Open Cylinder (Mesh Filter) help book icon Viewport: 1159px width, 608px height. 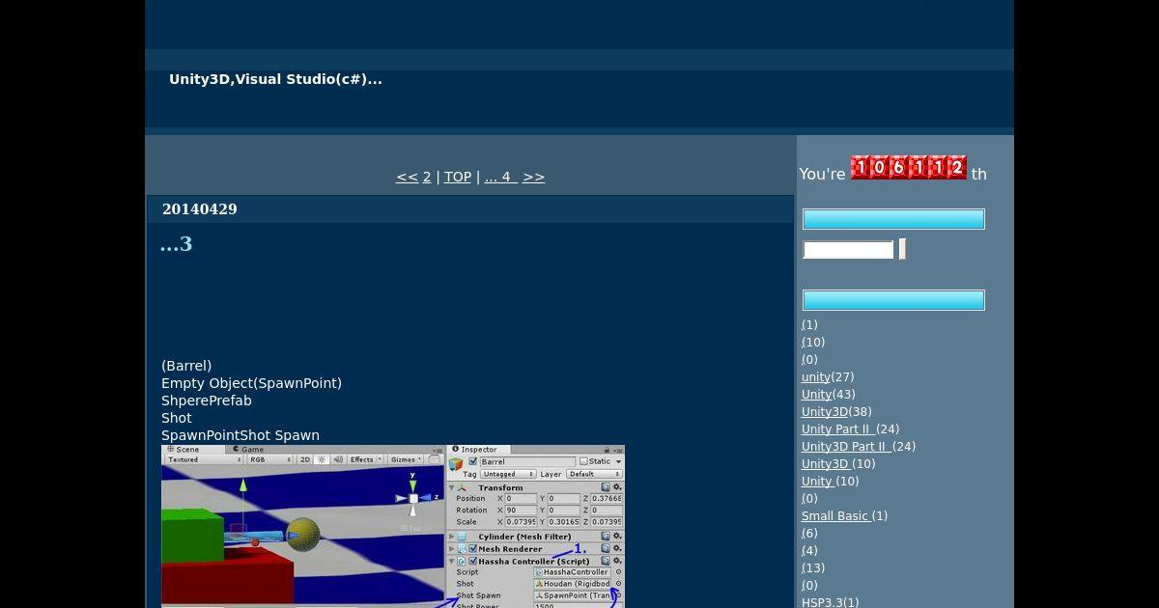[606, 536]
